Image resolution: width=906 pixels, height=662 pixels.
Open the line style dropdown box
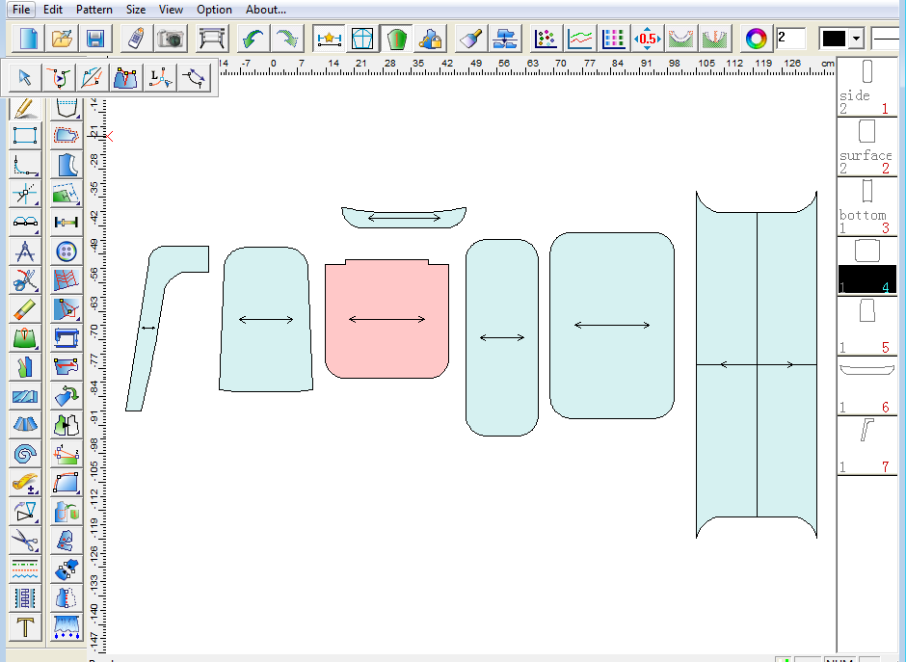[x=888, y=39]
